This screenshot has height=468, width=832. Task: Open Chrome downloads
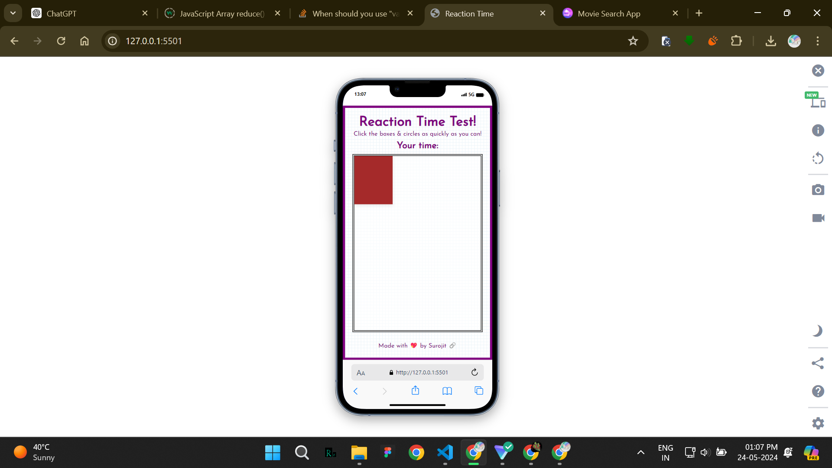coord(771,41)
